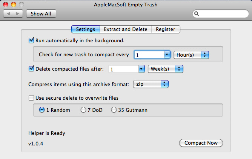Click the v1.0.4 version label

[x=36, y=144]
